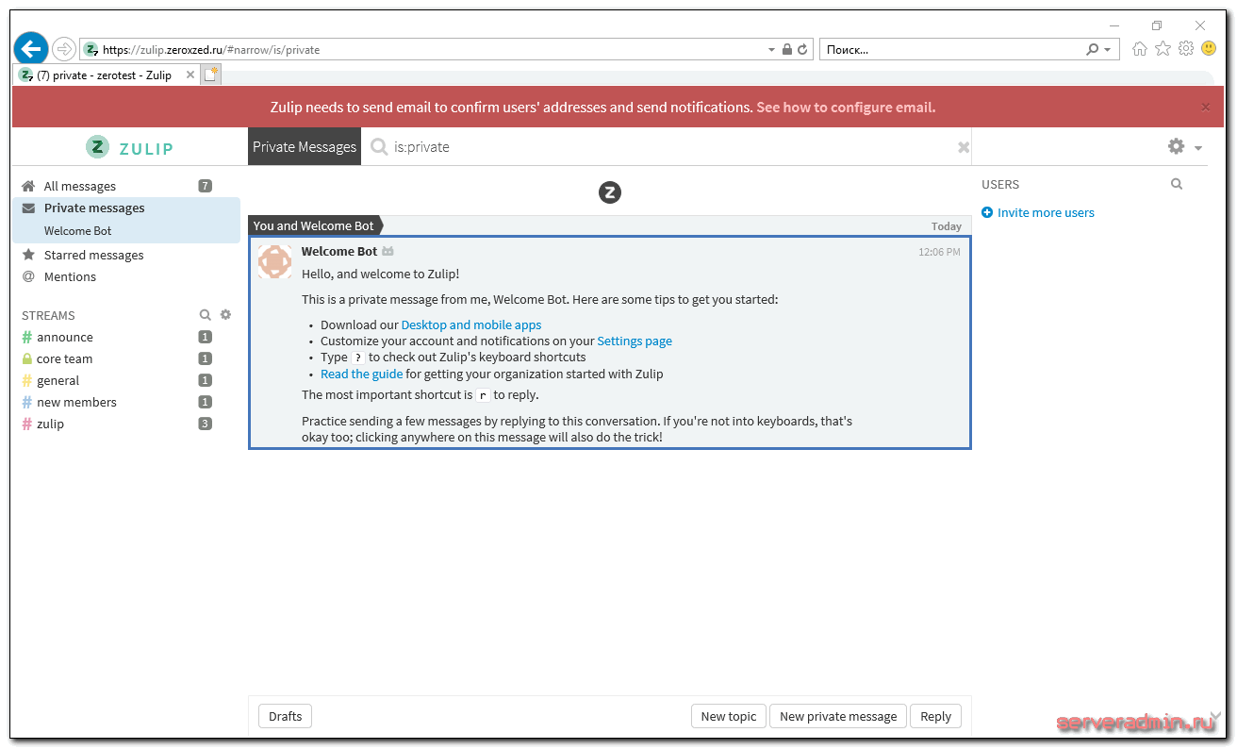
Task: Click the bot icon next to Welcome Bot name
Action: 388,252
